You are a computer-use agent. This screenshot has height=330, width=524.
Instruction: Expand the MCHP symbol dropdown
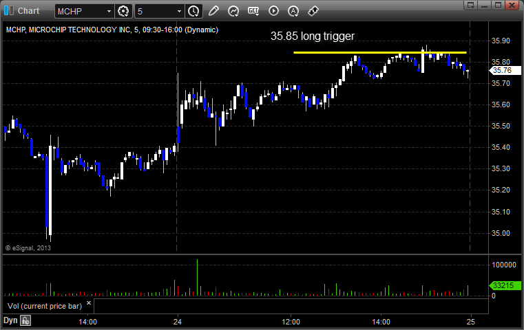click(x=109, y=12)
